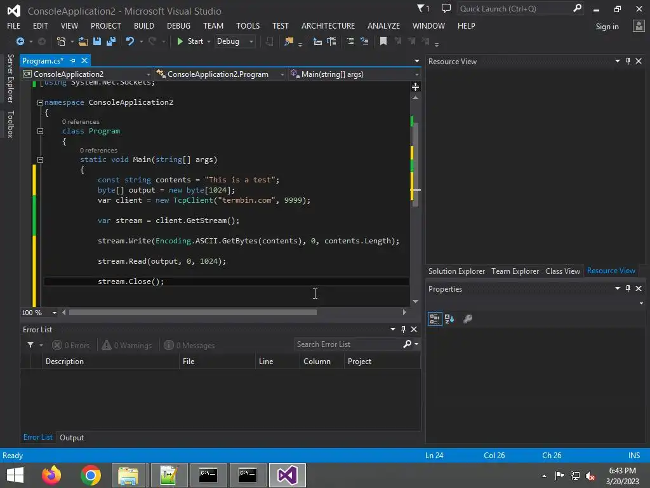Open the Find in Files toolbar icon
The width and height of the screenshot is (650, 488).
click(x=289, y=41)
